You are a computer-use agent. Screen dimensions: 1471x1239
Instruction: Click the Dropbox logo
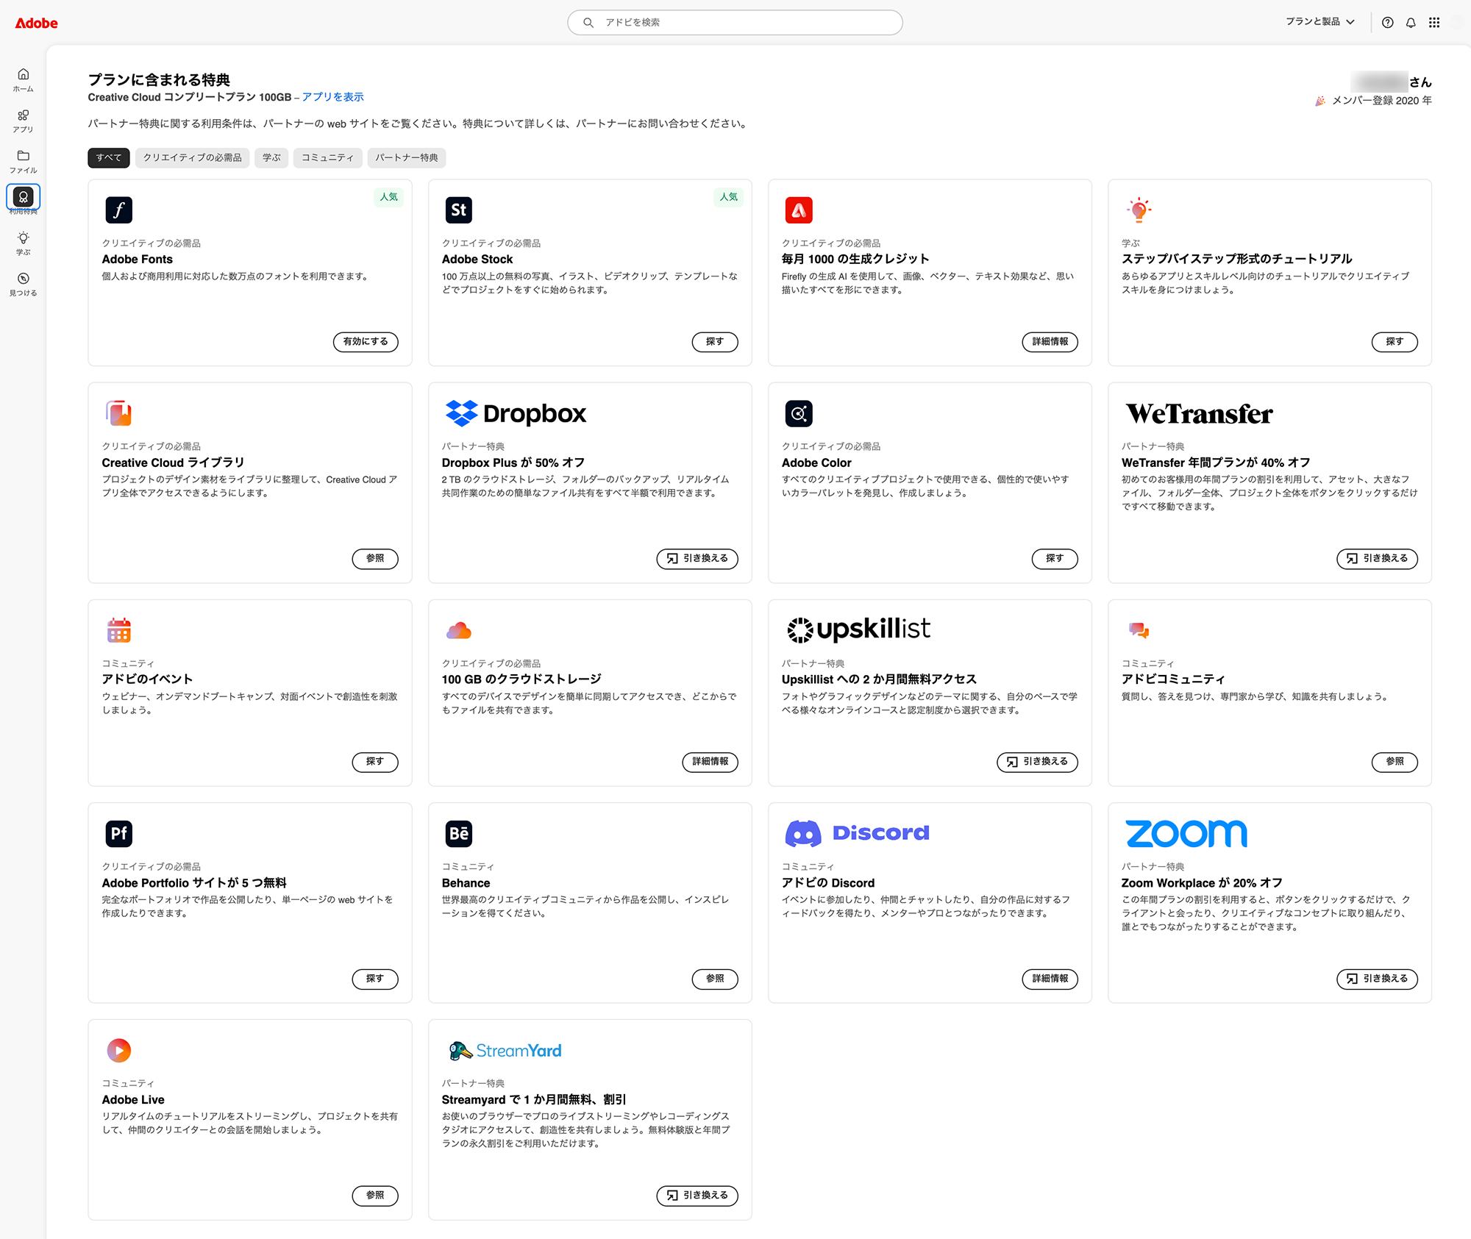516,413
